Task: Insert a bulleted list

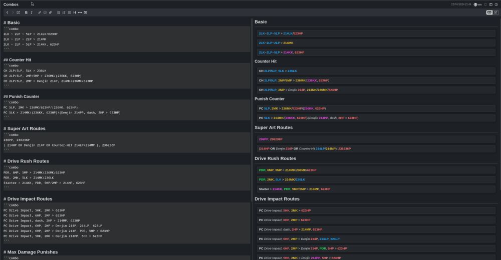Action: (59, 12)
